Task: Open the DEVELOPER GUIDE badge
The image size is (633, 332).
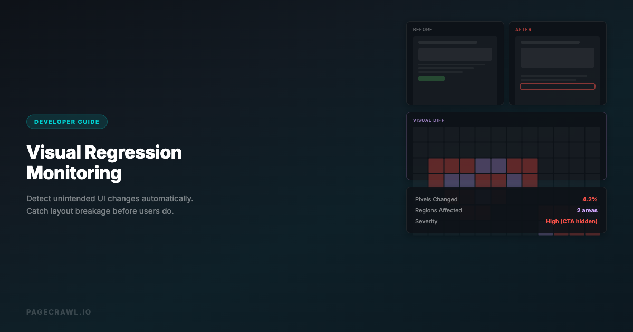Action: click(67, 121)
